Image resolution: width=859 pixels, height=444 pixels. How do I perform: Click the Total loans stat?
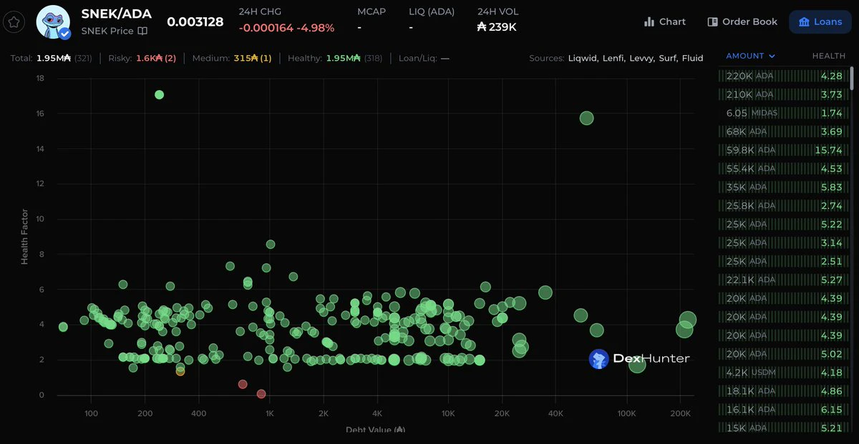51,58
